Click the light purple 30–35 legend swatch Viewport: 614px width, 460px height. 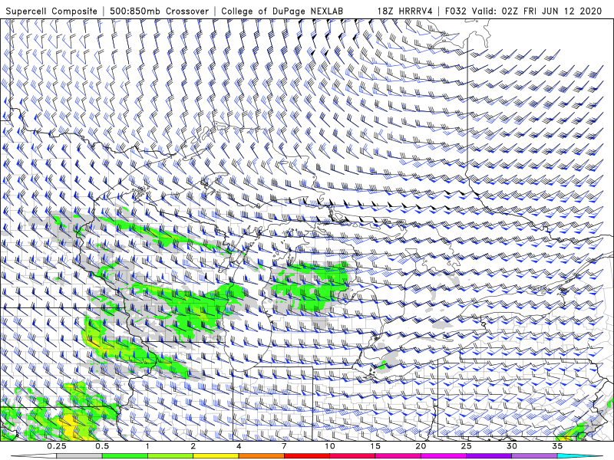534,456
